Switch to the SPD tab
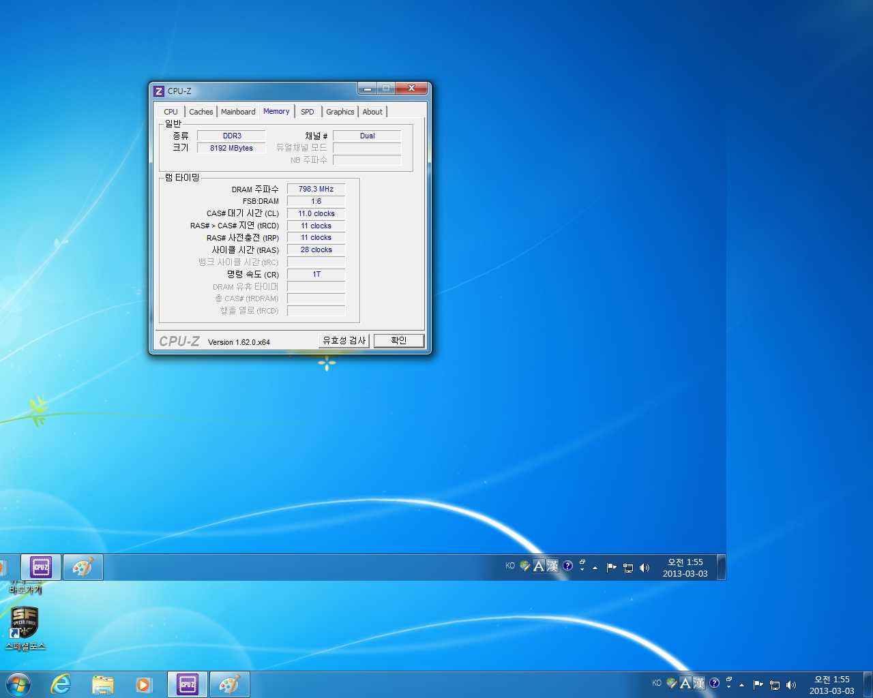This screenshot has height=698, width=873. pos(308,112)
